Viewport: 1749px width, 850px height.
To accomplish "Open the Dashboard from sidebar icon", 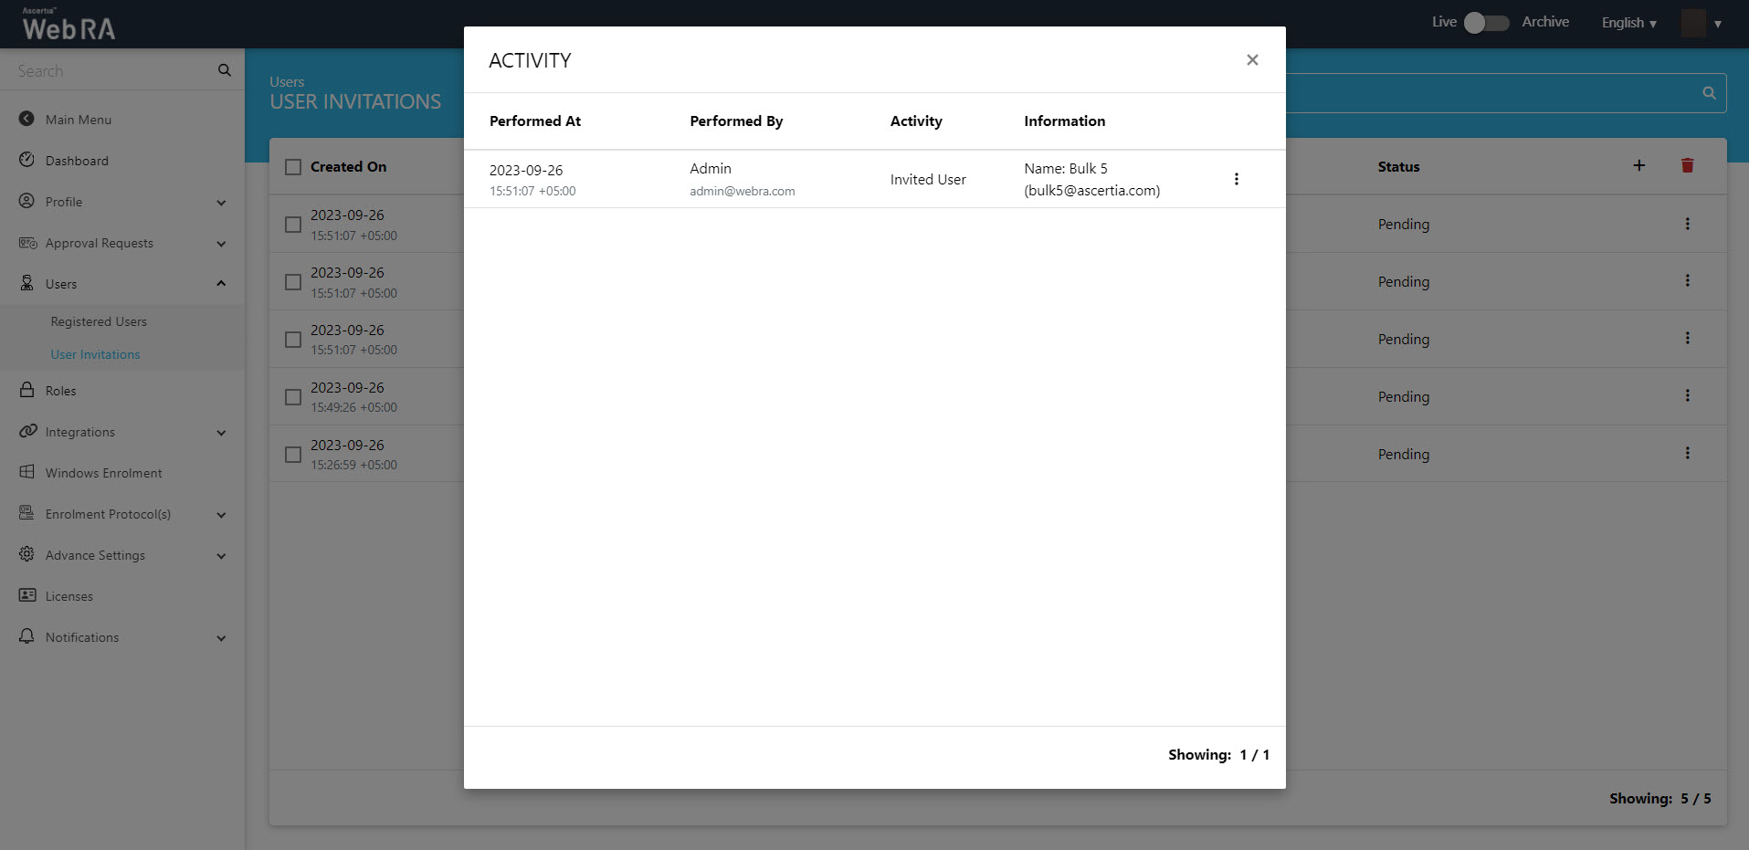I will (x=26, y=161).
